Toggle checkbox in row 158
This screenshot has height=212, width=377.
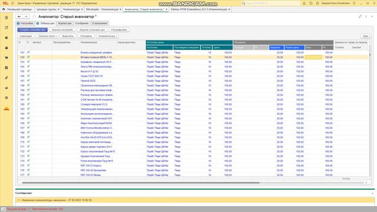click(28, 85)
